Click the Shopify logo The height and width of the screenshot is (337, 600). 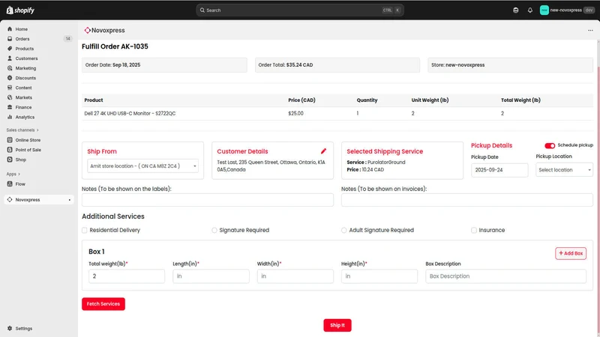20,10
